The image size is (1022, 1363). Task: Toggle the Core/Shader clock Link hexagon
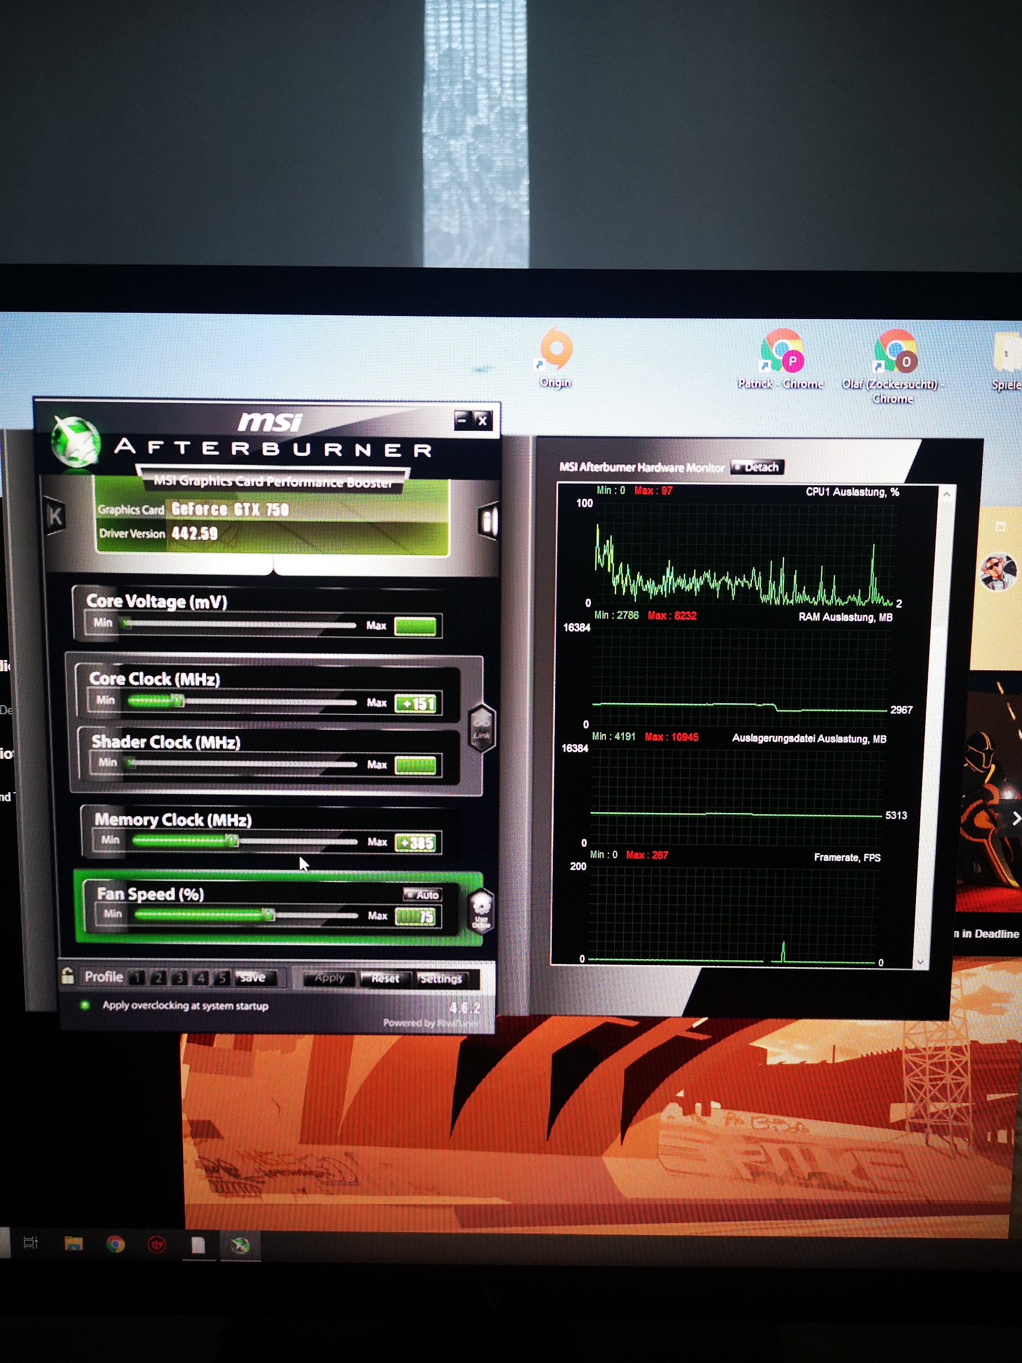(482, 728)
